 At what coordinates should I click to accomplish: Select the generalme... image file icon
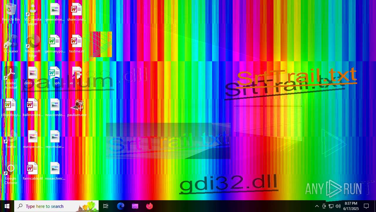tap(55, 12)
